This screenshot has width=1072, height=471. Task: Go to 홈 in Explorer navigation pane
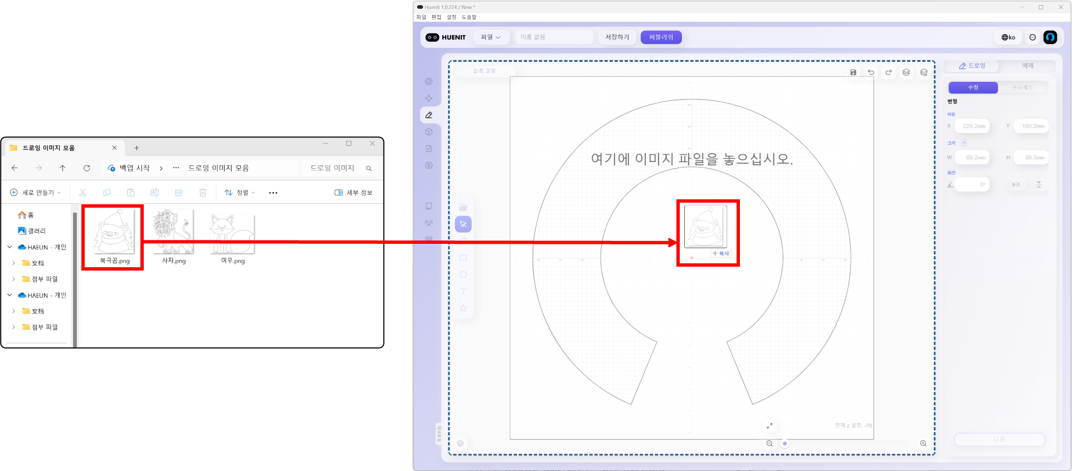click(x=26, y=215)
